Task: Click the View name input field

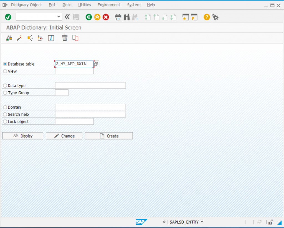Action: tap(74, 71)
